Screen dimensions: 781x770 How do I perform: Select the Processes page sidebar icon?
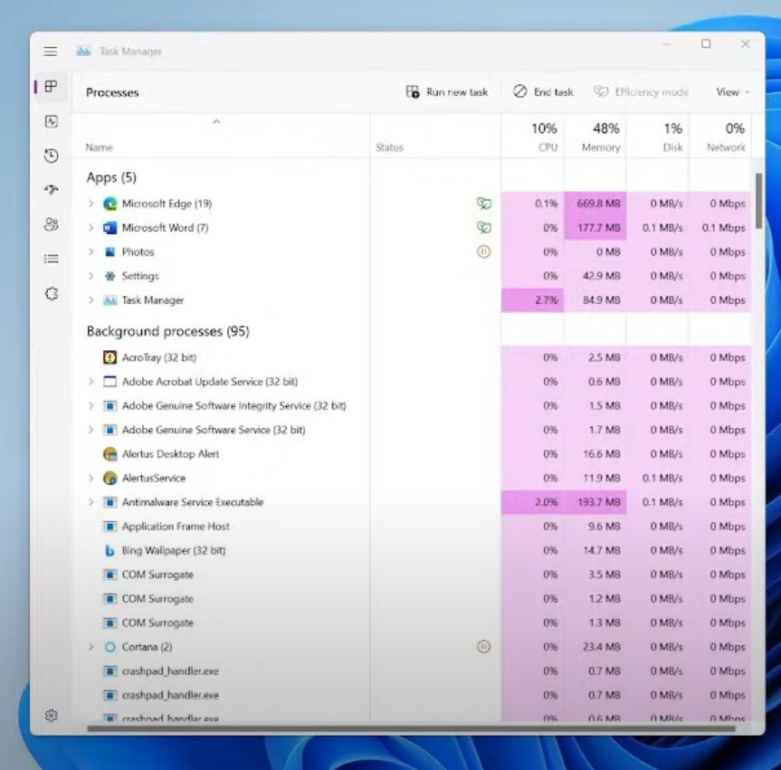tap(52, 87)
